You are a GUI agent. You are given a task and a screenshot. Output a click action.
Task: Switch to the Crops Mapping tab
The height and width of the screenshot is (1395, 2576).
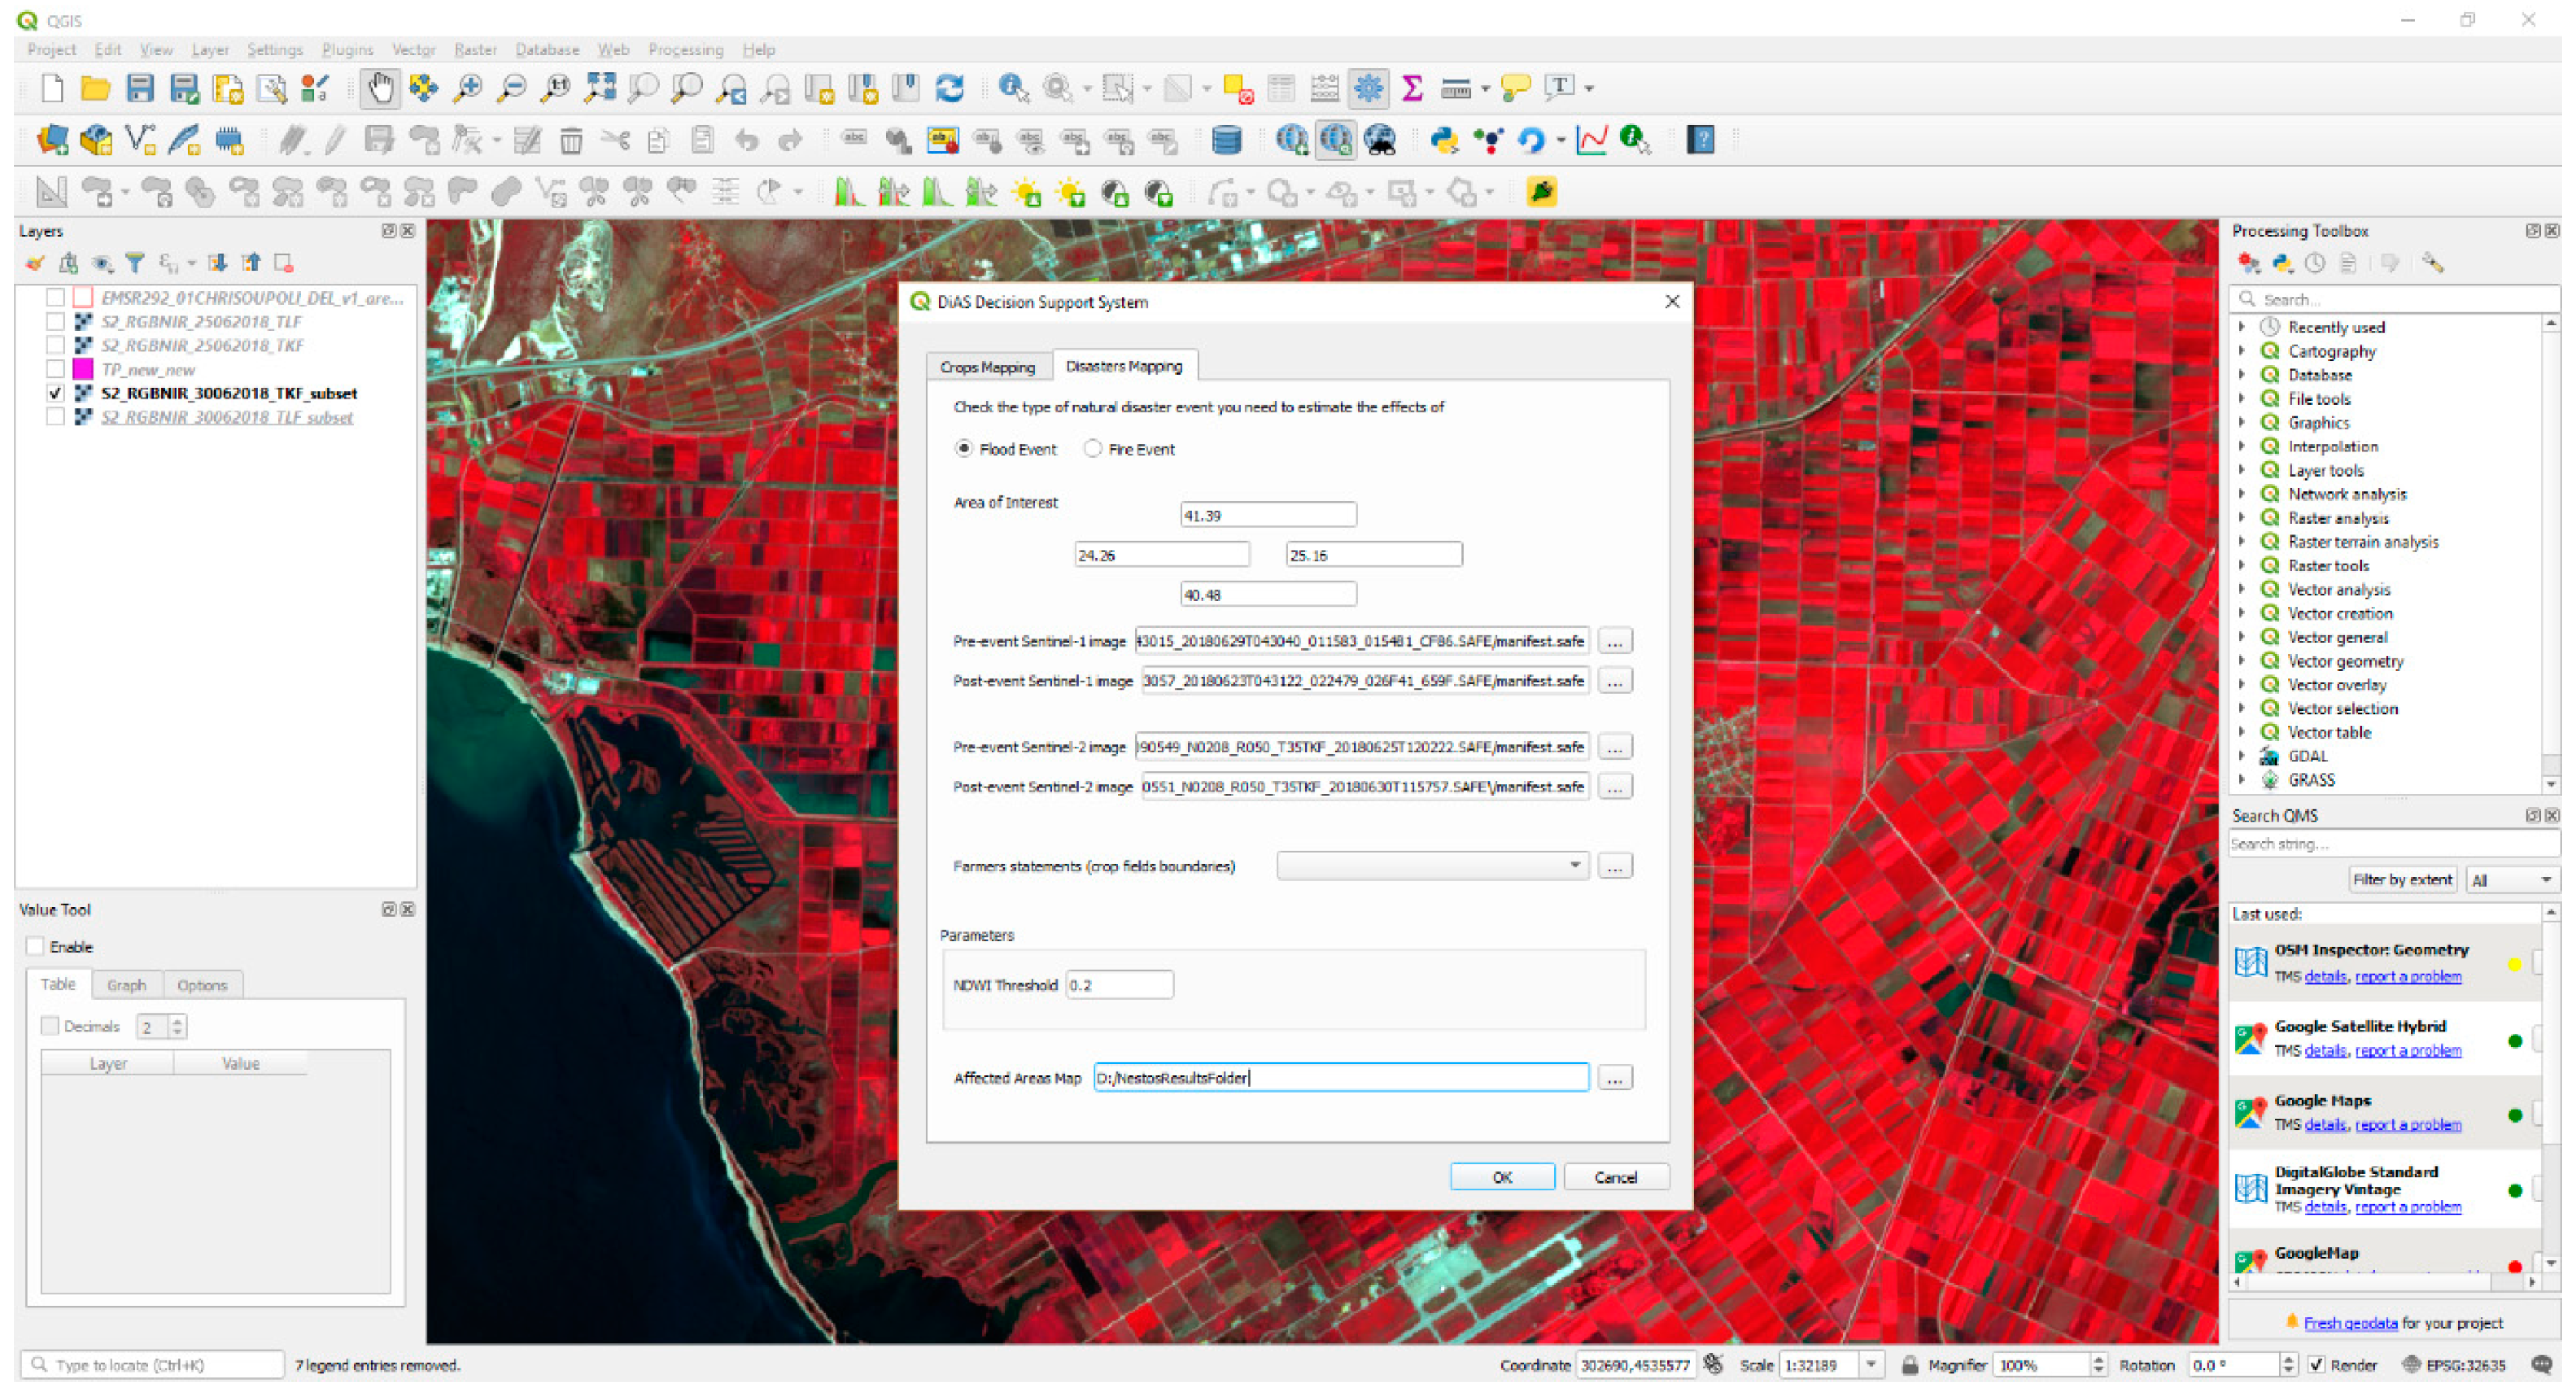[x=988, y=368]
